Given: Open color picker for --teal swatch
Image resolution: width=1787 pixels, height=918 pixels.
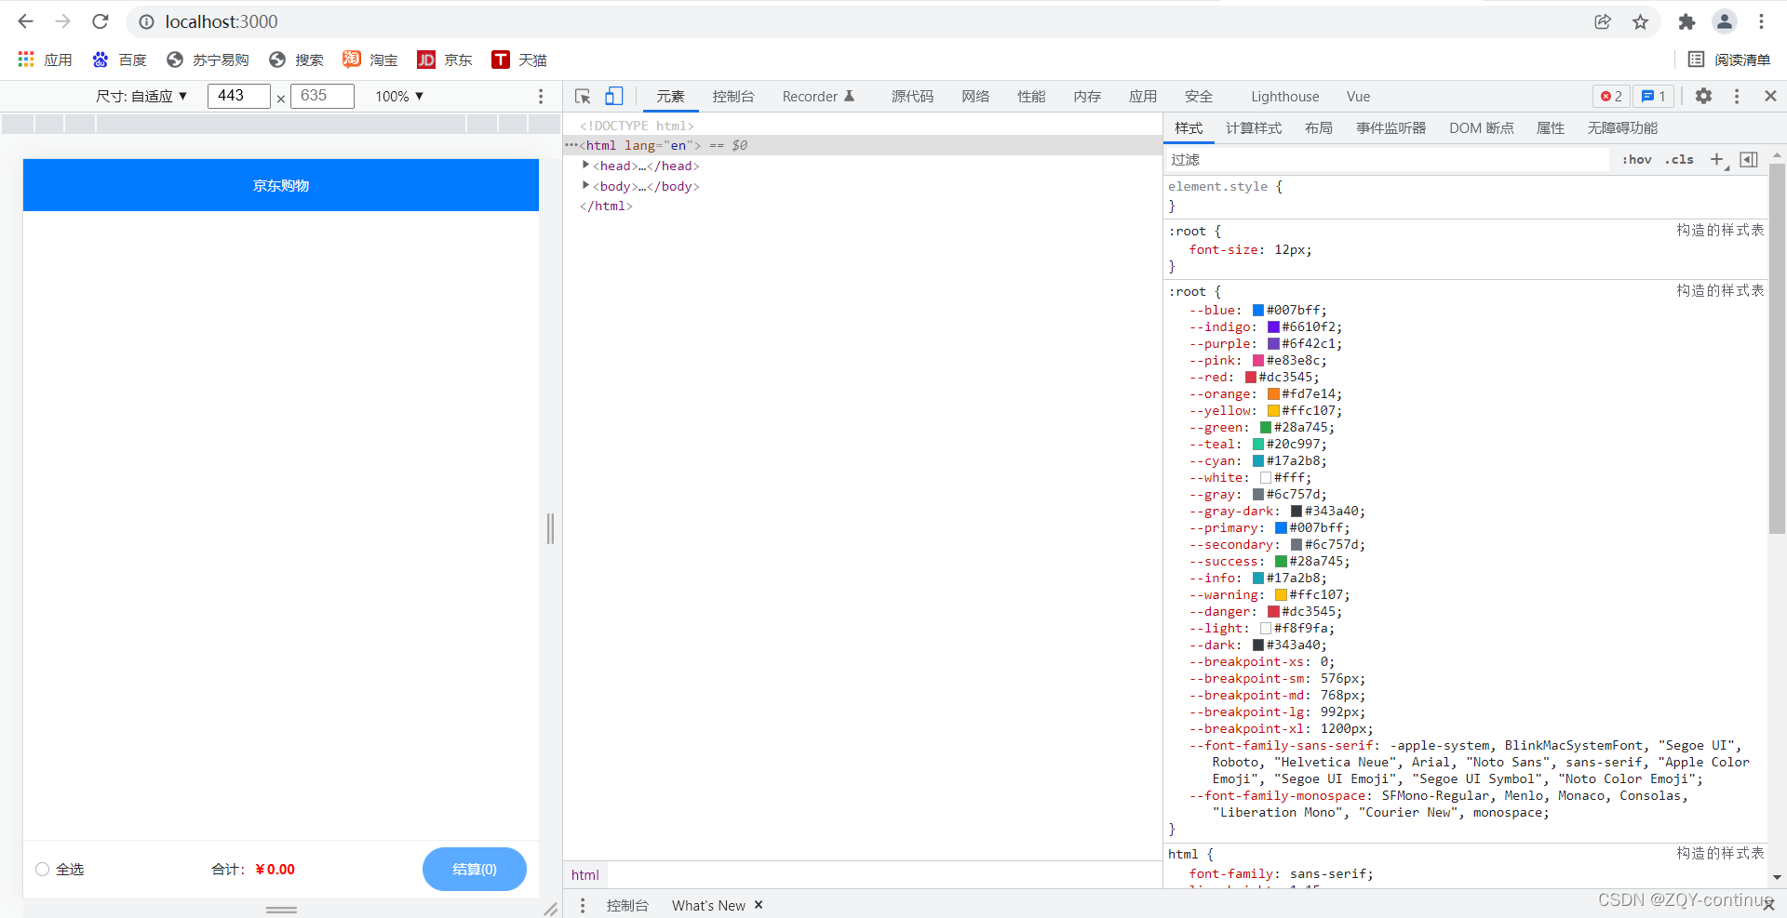Looking at the screenshot, I should (1257, 445).
